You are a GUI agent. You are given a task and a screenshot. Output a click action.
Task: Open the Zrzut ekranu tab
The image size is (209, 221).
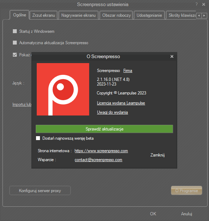point(44,15)
